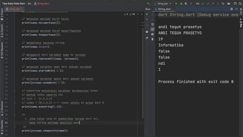The height and width of the screenshot is (137, 243).
Task: Collapse the block comment starting with /*
Action: [x=15, y=115]
